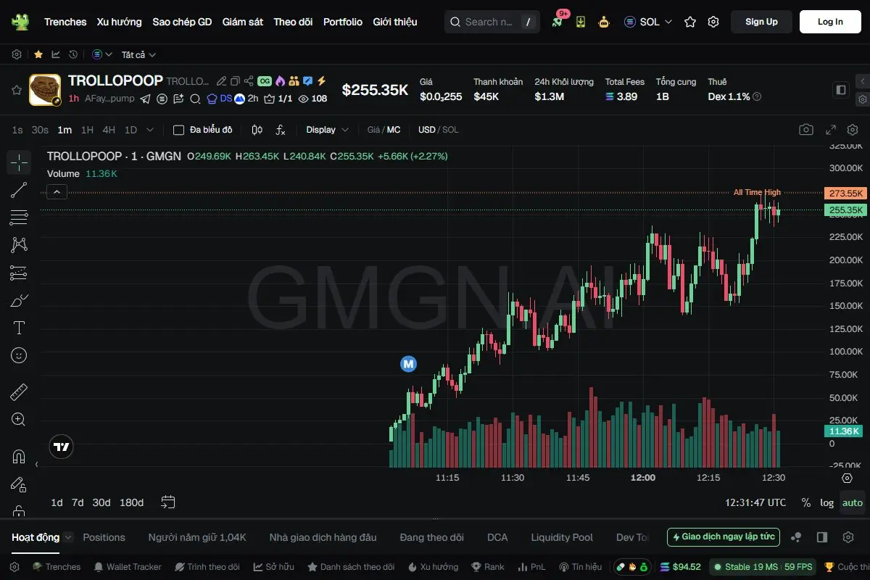This screenshot has width=870, height=580.
Task: Expand the Hoạt động tab dropdown arrow
Action: tap(68, 537)
